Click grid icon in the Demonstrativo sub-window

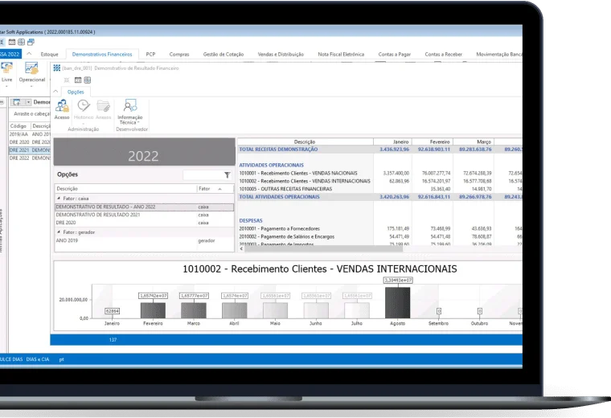click(x=88, y=80)
